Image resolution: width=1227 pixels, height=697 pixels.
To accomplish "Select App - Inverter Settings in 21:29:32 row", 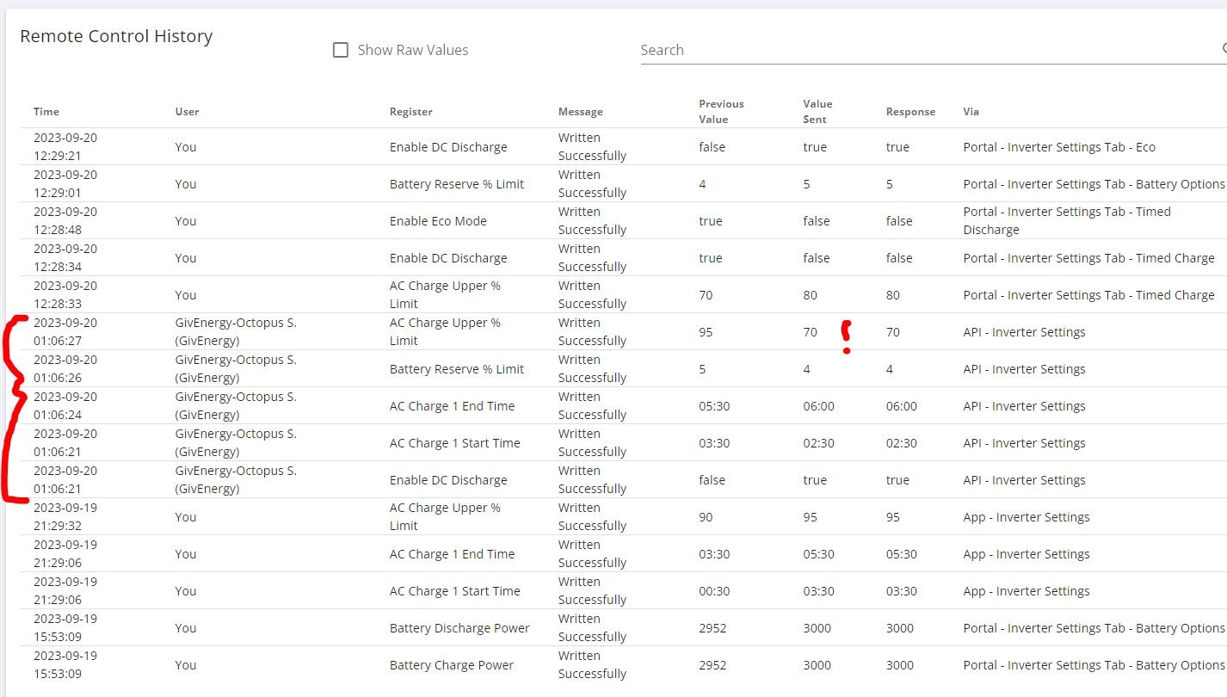I will click(x=1027, y=517).
